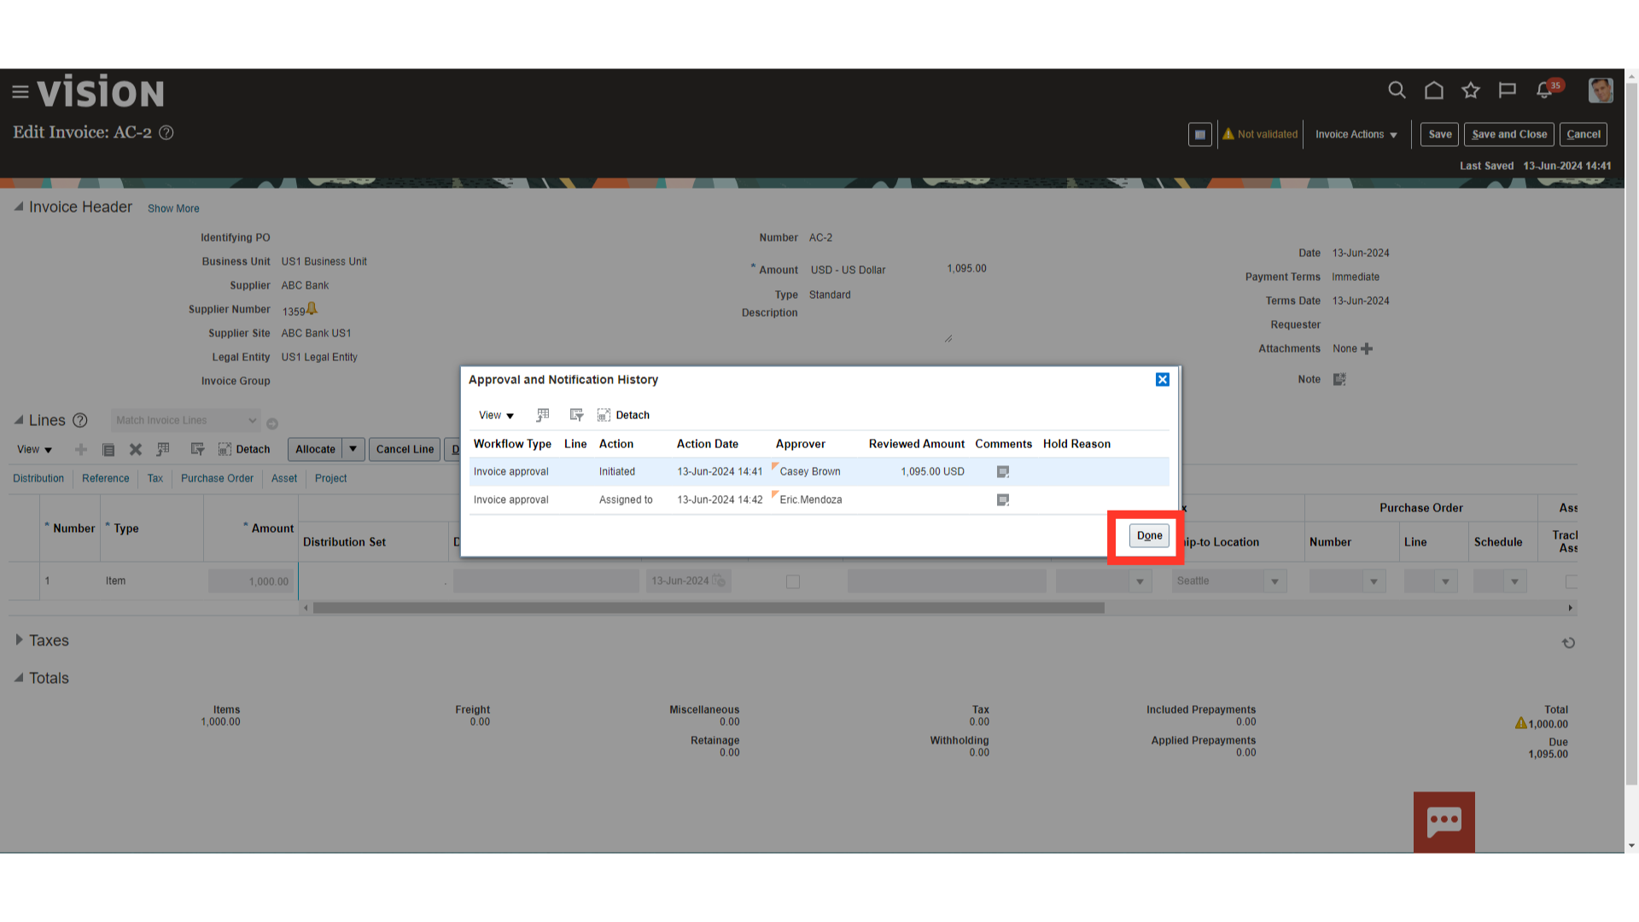This screenshot has height=922, width=1639.
Task: Open Ship-to Location Seattle dropdown
Action: [1274, 581]
